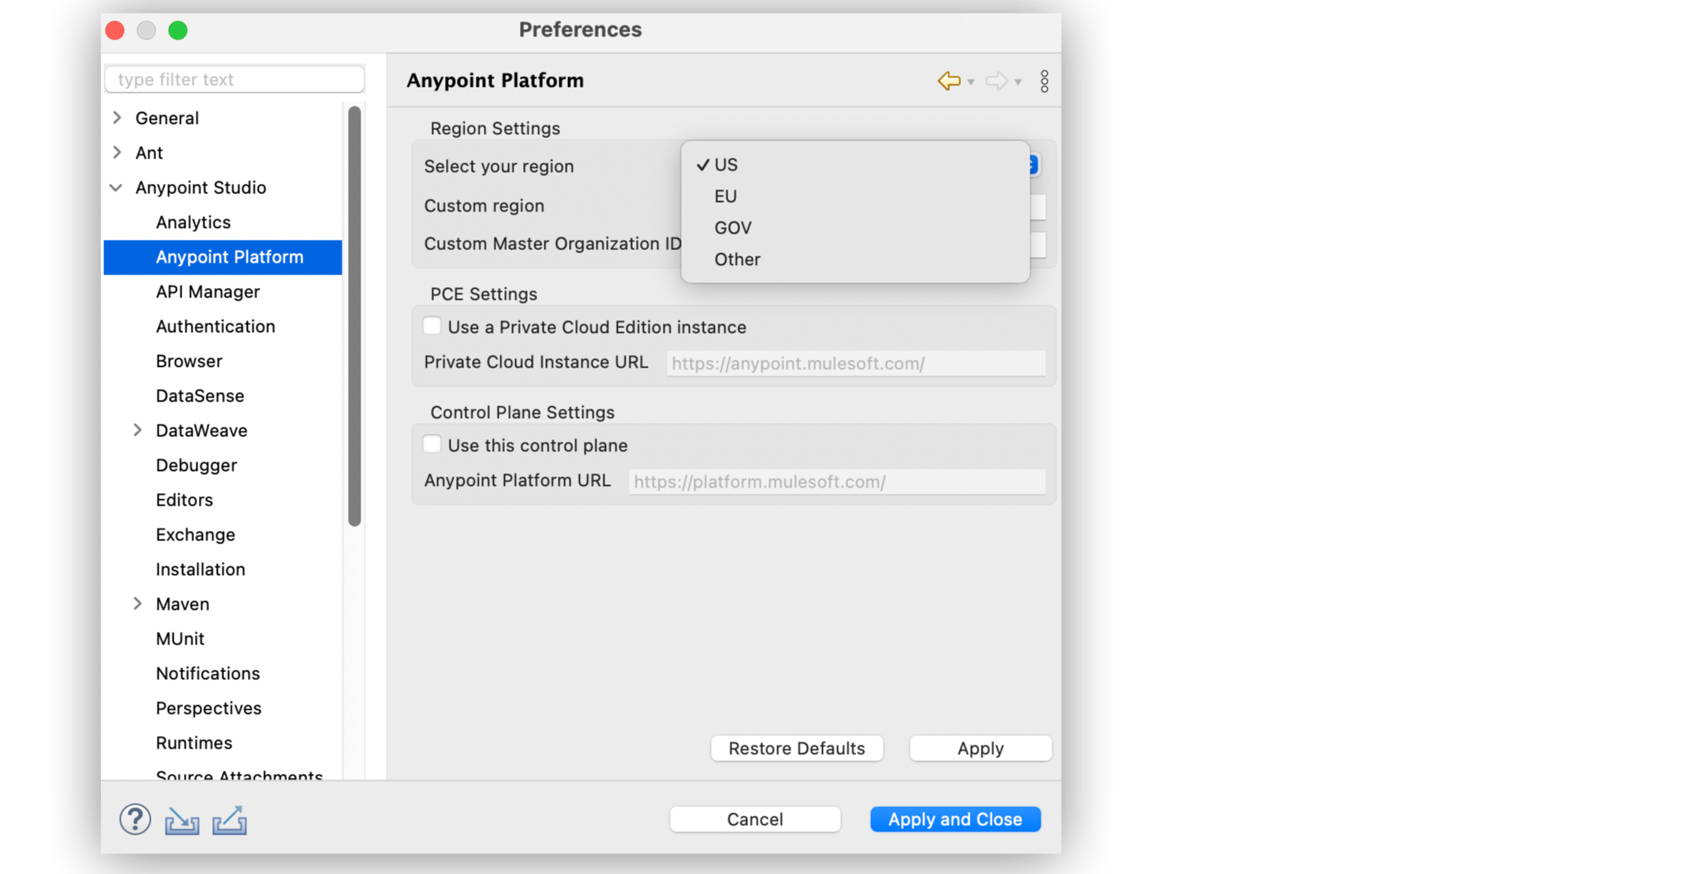The width and height of the screenshot is (1690, 874).
Task: Click the sidebar vertical scrollbar
Action: tap(354, 316)
